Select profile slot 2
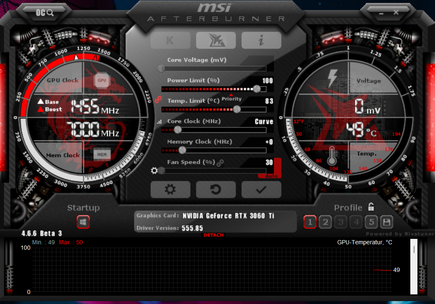This screenshot has width=435, height=304. pos(326,222)
